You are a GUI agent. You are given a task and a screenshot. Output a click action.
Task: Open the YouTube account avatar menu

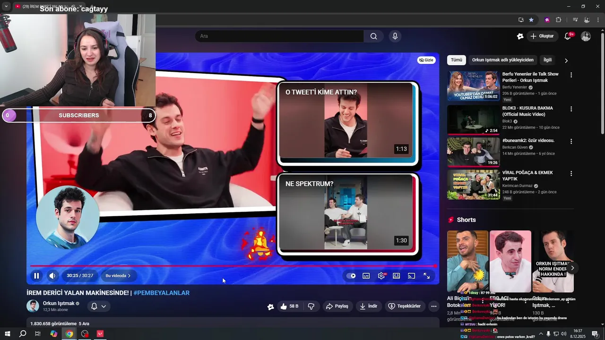point(586,36)
